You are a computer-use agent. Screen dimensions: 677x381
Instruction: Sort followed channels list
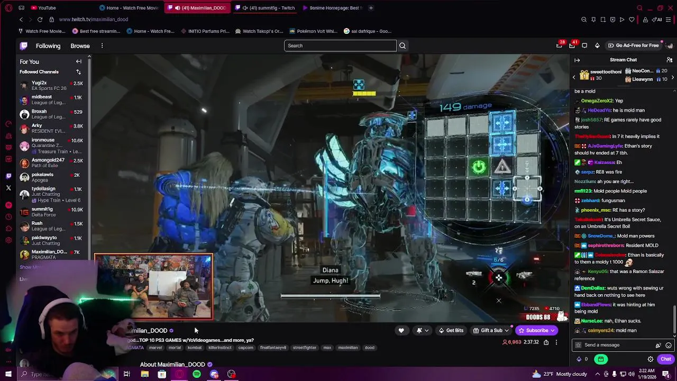pos(78,72)
